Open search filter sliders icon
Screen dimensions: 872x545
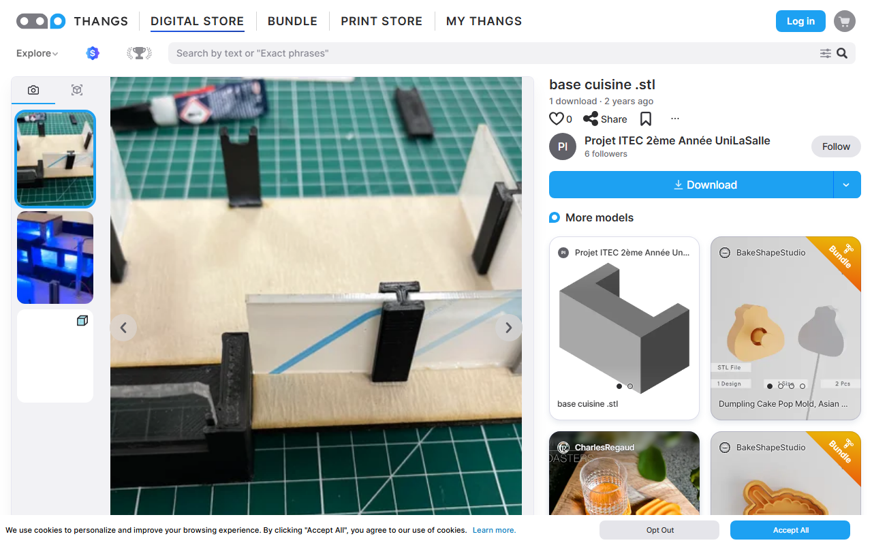pyautogui.click(x=825, y=53)
